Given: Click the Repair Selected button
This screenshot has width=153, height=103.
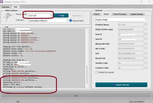Looking at the screenshot, I should point(121,85).
